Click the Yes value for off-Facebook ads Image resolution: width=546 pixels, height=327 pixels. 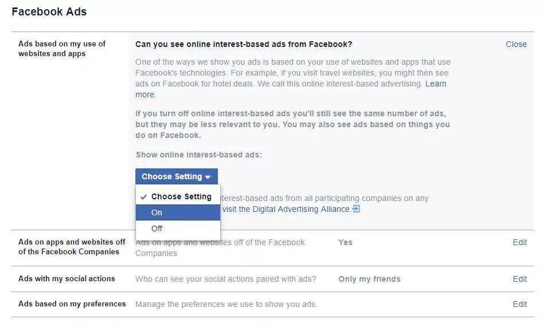click(345, 242)
